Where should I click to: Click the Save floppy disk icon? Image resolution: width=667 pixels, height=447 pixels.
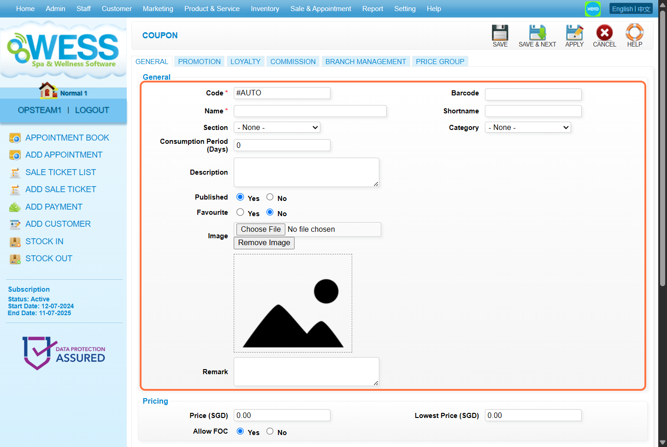pyautogui.click(x=500, y=33)
